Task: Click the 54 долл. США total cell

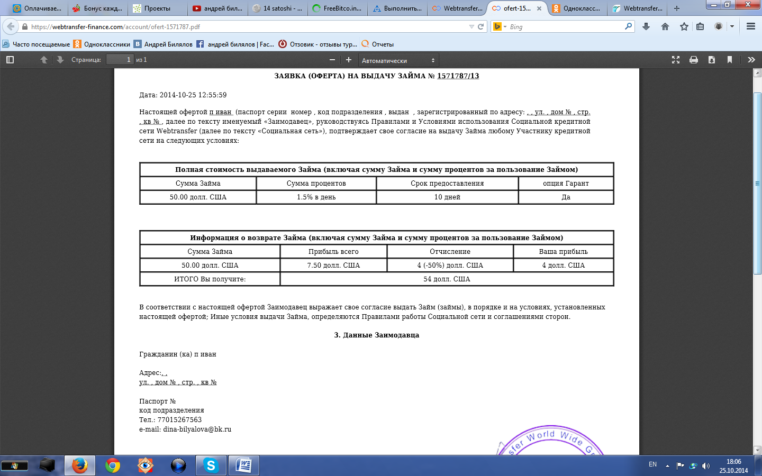Action: pos(447,279)
